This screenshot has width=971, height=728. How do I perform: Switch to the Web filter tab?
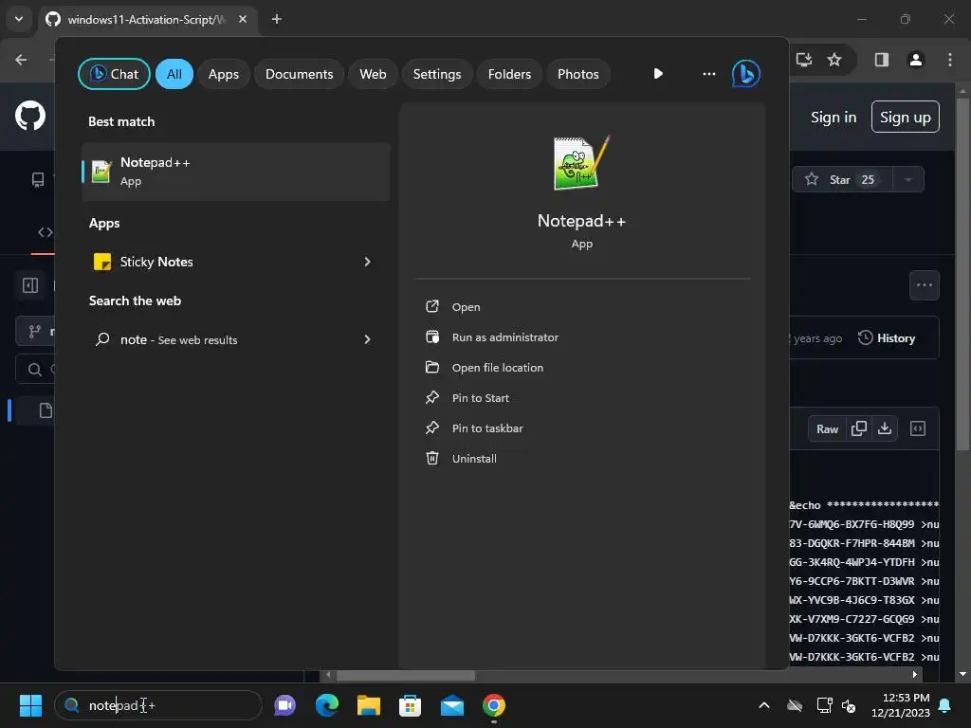click(x=373, y=74)
